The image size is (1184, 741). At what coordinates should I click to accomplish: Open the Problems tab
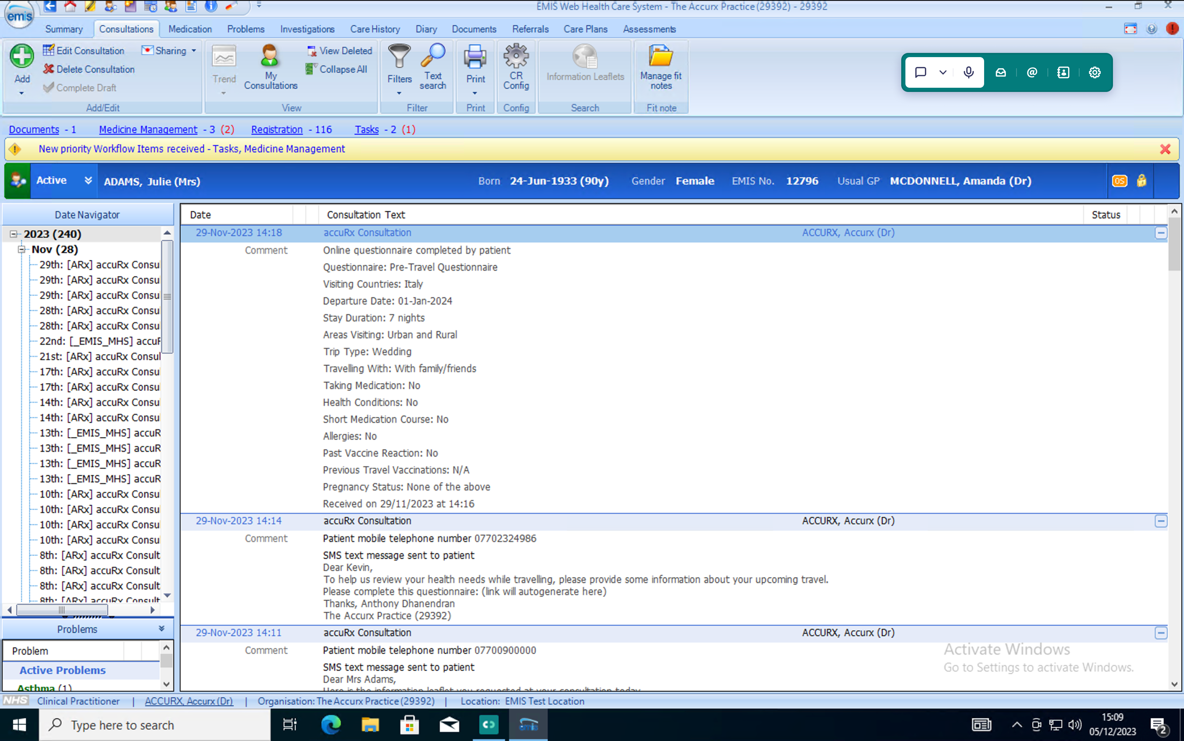[246, 29]
